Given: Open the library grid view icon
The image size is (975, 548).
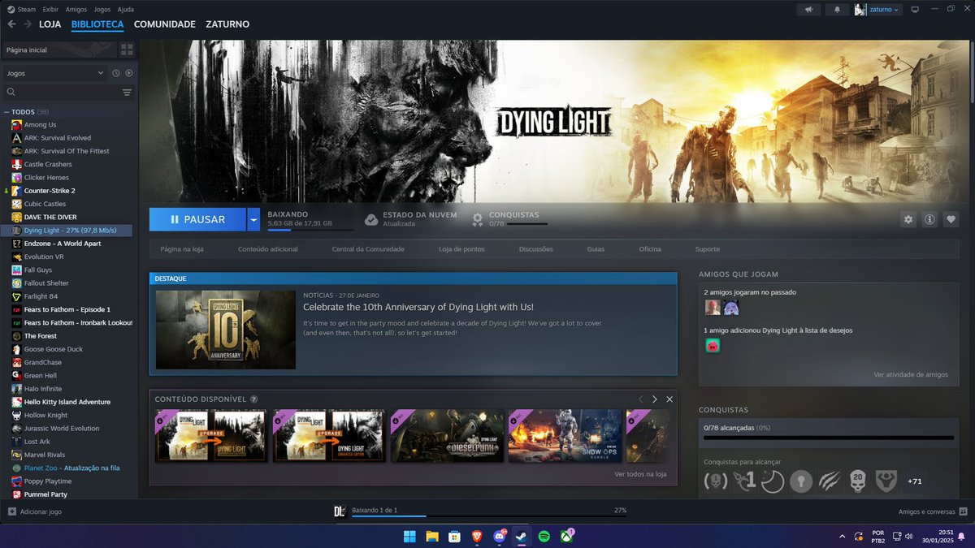Looking at the screenshot, I should click(127, 50).
